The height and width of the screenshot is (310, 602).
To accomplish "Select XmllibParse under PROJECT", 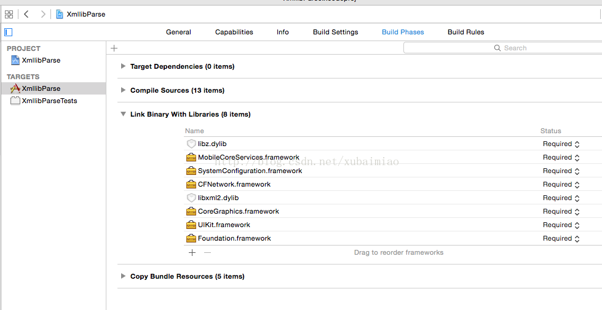I will (x=41, y=60).
